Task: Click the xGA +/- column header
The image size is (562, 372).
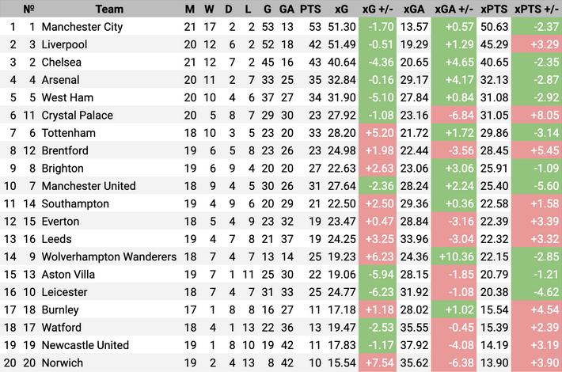Action: (455, 9)
